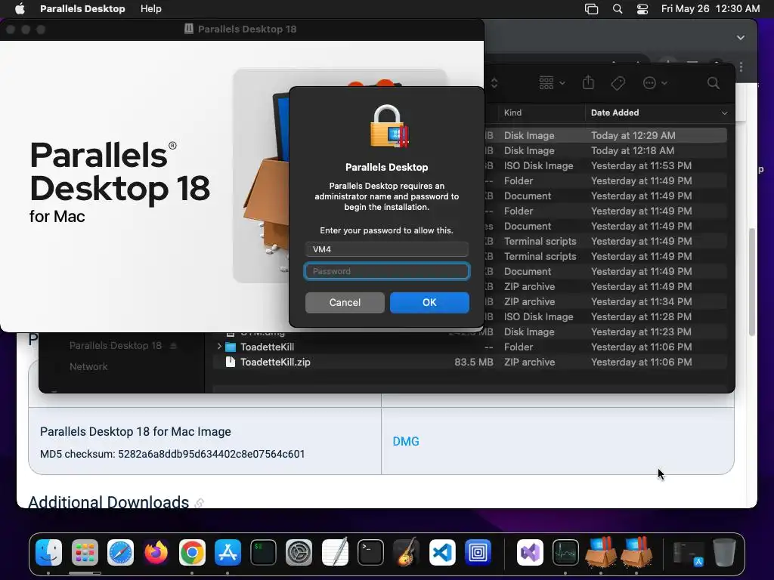Open Visual Studio purple icon in Dock
The image size is (774, 580).
coord(530,552)
